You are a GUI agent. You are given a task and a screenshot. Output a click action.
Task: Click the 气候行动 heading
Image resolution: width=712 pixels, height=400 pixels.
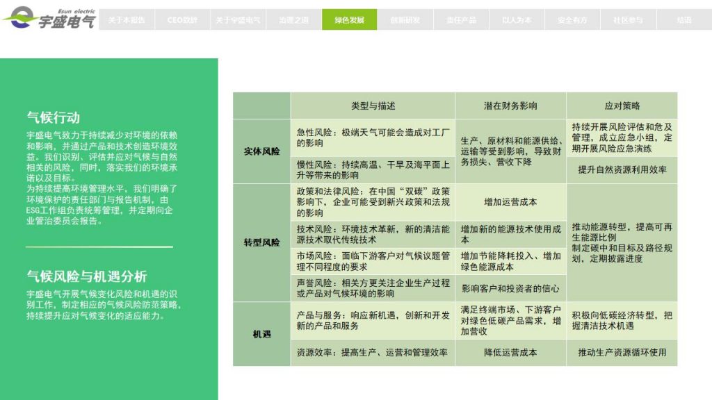coord(53,117)
